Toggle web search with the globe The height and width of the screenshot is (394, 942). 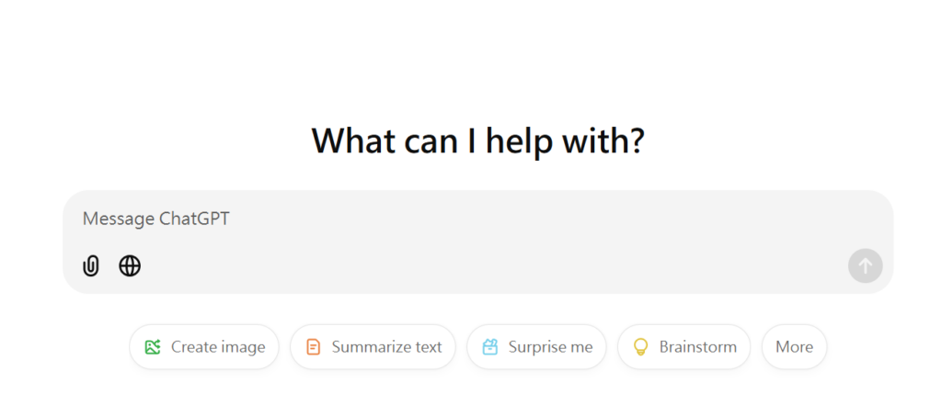(130, 265)
